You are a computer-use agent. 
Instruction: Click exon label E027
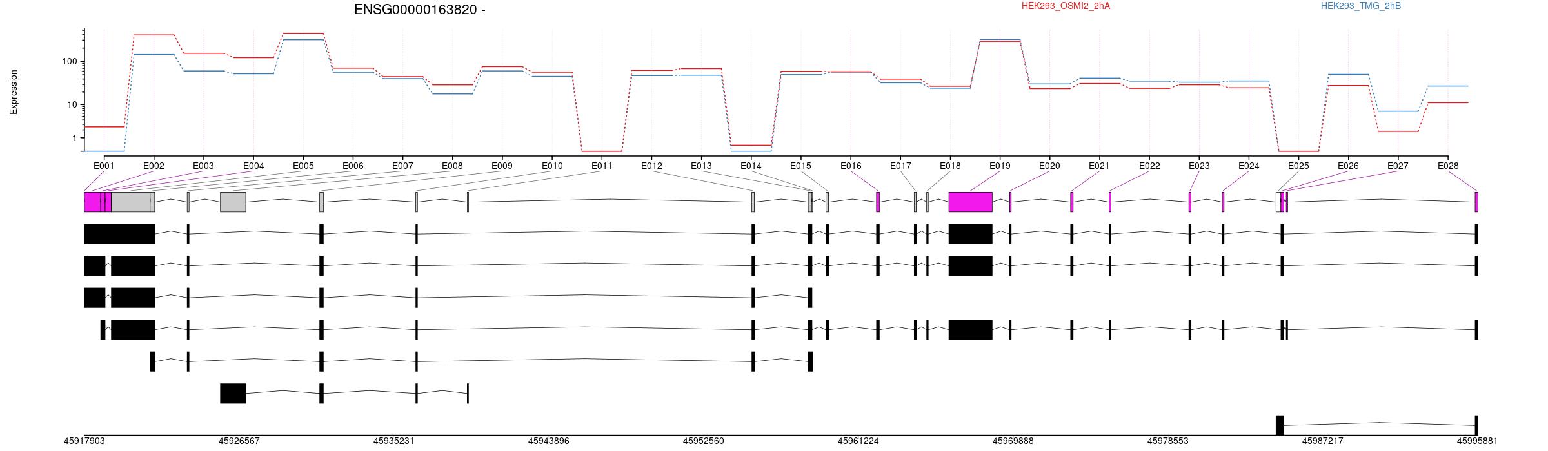click(x=1398, y=166)
